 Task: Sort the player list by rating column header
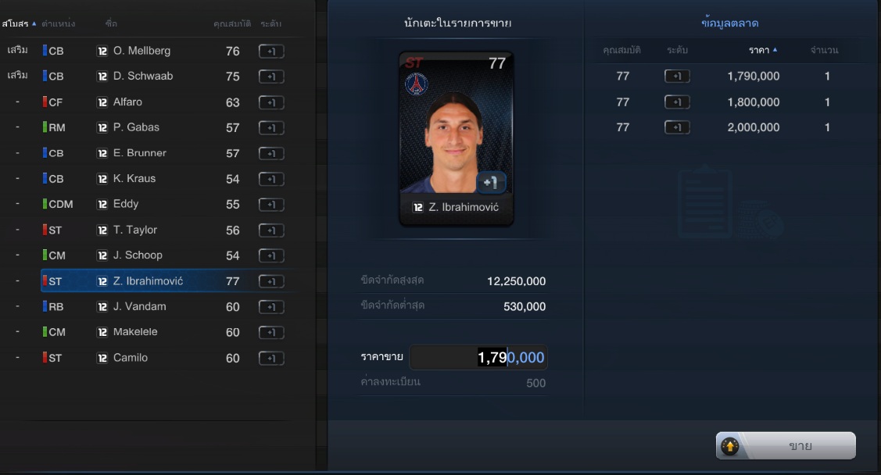point(232,23)
